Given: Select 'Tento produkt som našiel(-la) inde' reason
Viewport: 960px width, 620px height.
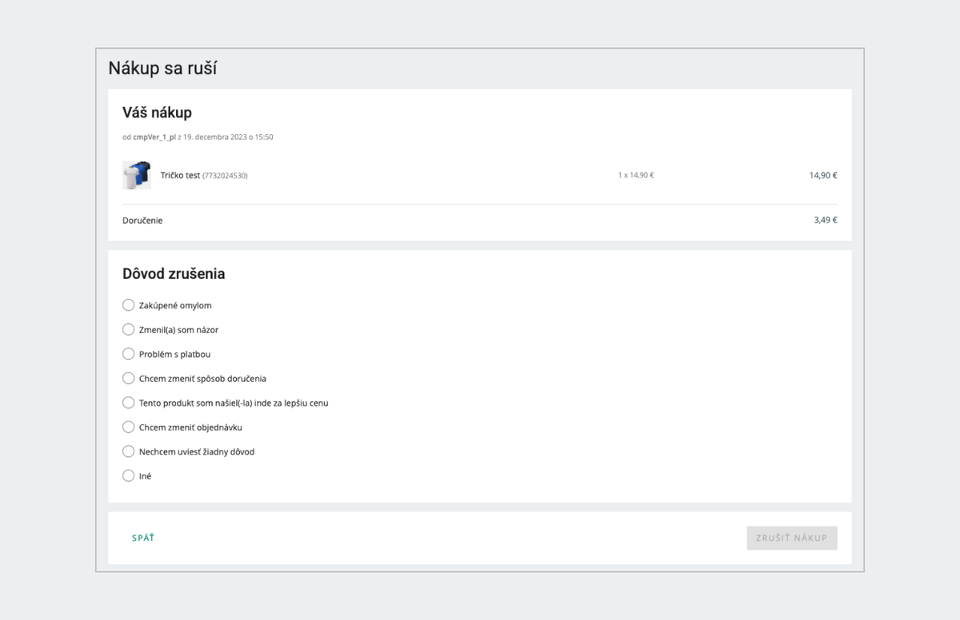Looking at the screenshot, I should (x=128, y=403).
